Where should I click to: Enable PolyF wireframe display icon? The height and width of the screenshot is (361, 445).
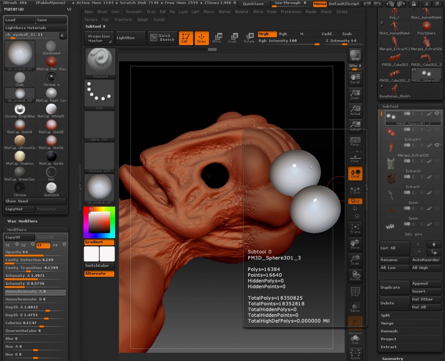pyautogui.click(x=355, y=292)
